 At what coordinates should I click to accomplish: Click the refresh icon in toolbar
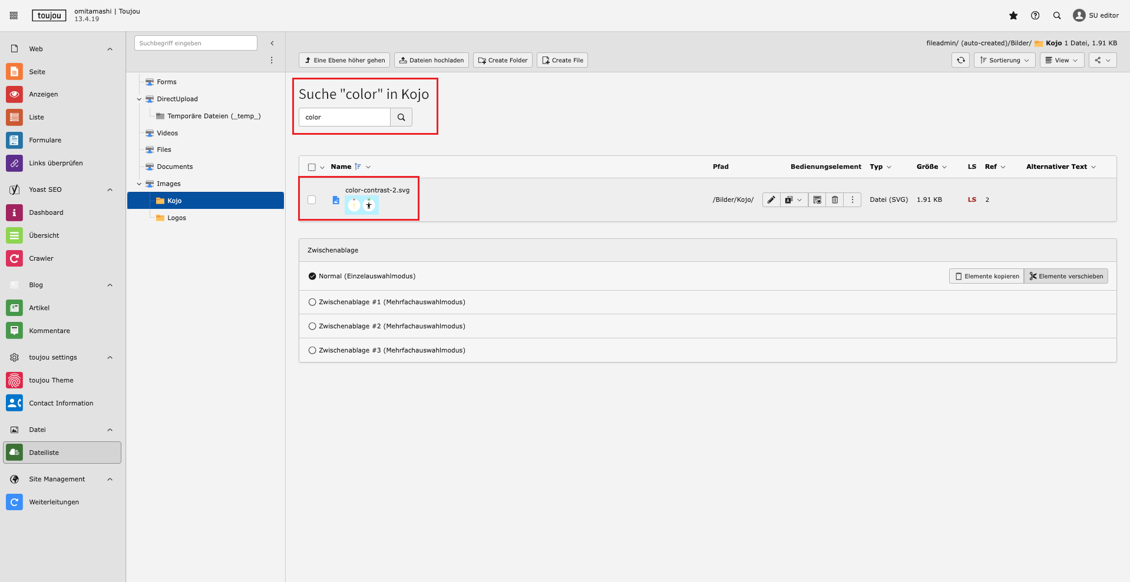pos(960,60)
